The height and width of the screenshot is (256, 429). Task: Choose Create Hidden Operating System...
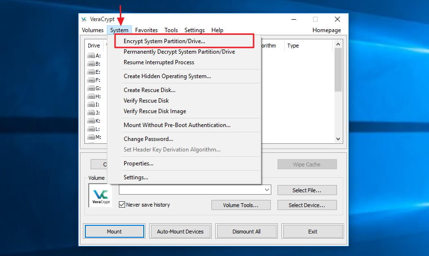tap(185, 76)
